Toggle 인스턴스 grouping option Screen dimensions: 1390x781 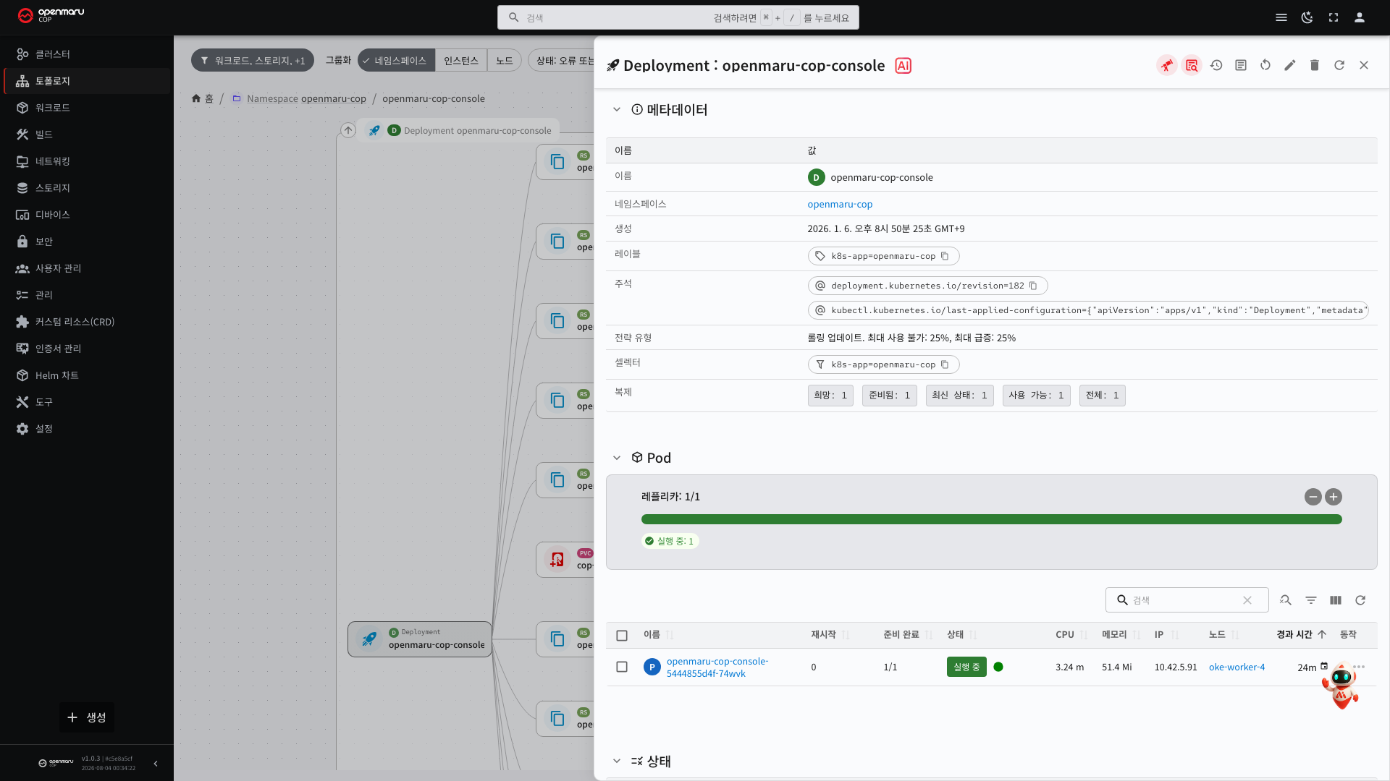[461, 61]
